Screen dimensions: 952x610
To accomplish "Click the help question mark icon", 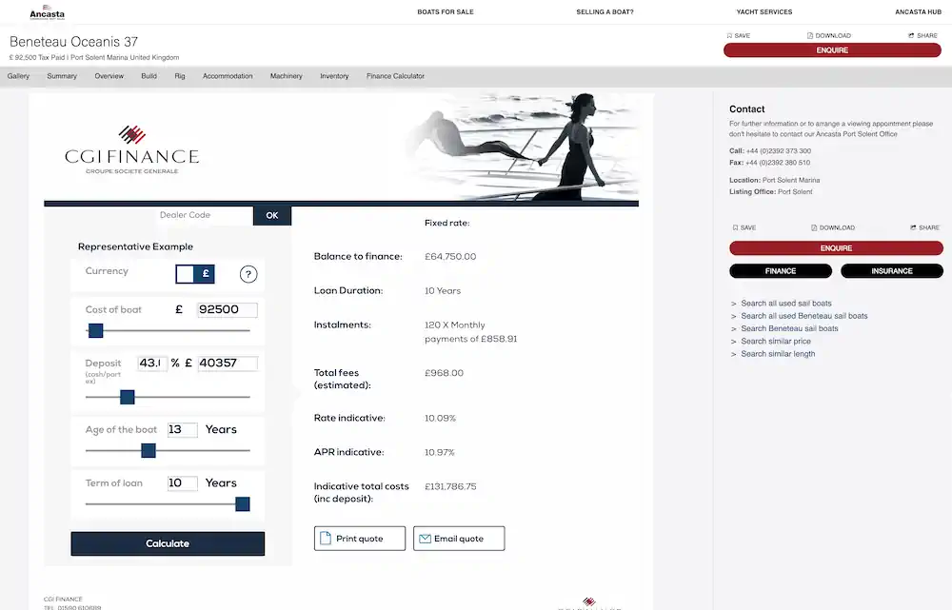I will click(248, 274).
